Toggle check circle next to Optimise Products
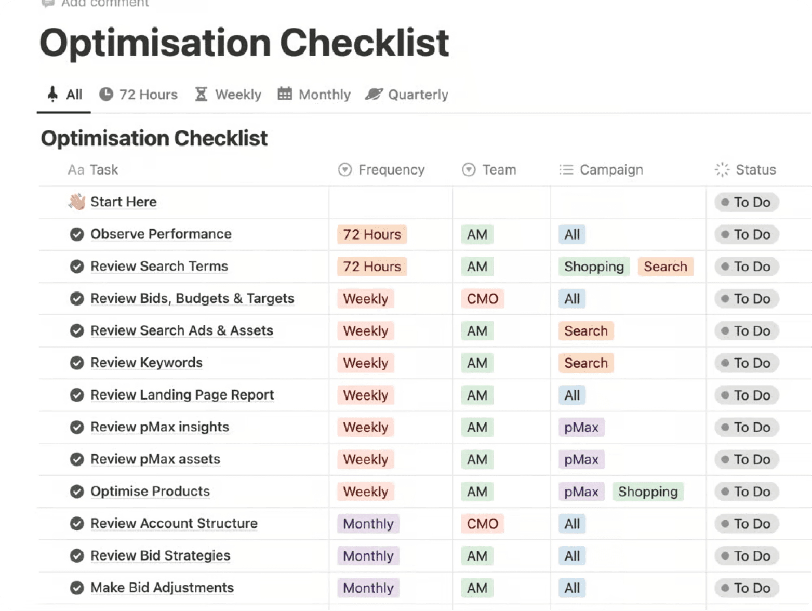This screenshot has width=812, height=611. (77, 492)
